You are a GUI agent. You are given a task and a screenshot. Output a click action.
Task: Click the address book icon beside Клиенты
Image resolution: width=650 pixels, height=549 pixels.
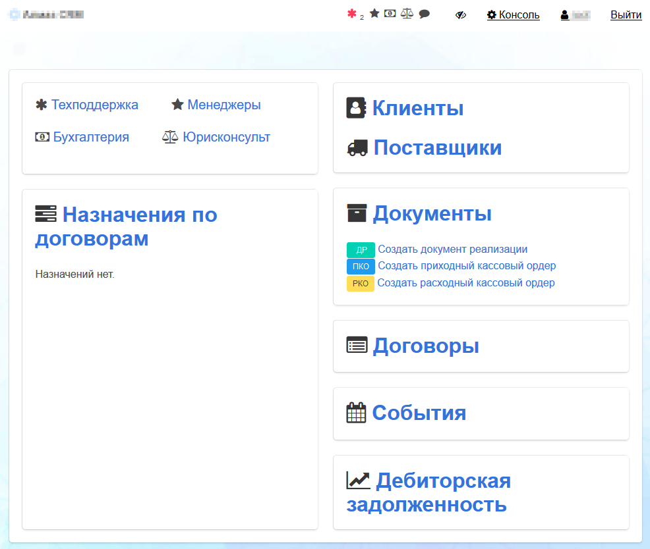pos(356,108)
